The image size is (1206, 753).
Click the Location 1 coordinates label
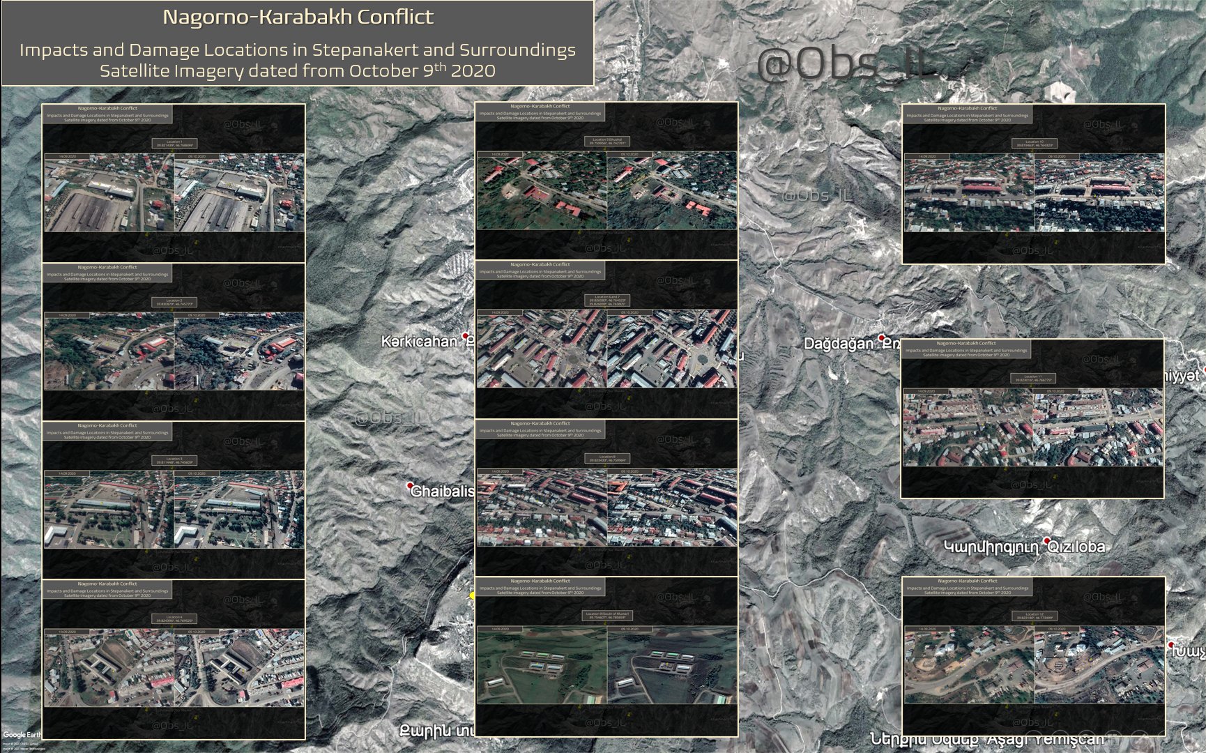pos(174,144)
